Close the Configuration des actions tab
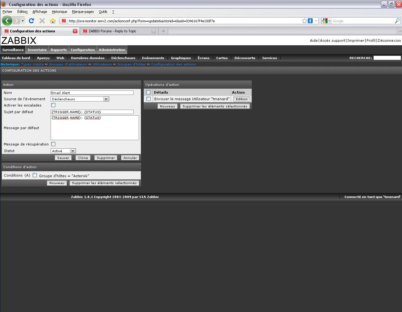This screenshot has height=312, width=402. 75,31
